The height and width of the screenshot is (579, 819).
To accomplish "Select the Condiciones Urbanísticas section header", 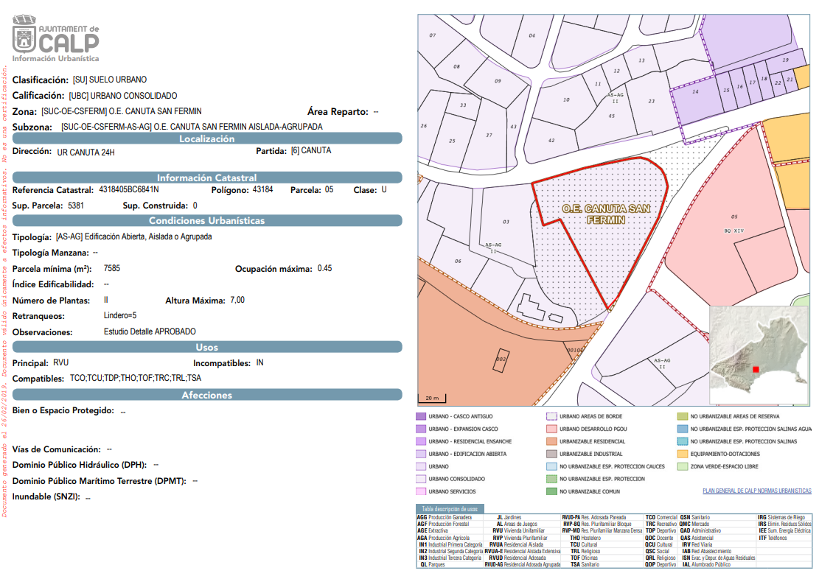I will point(207,220).
